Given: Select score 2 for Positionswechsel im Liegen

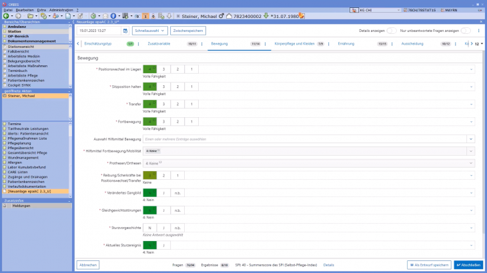Looking at the screenshot, I should coord(177,69).
